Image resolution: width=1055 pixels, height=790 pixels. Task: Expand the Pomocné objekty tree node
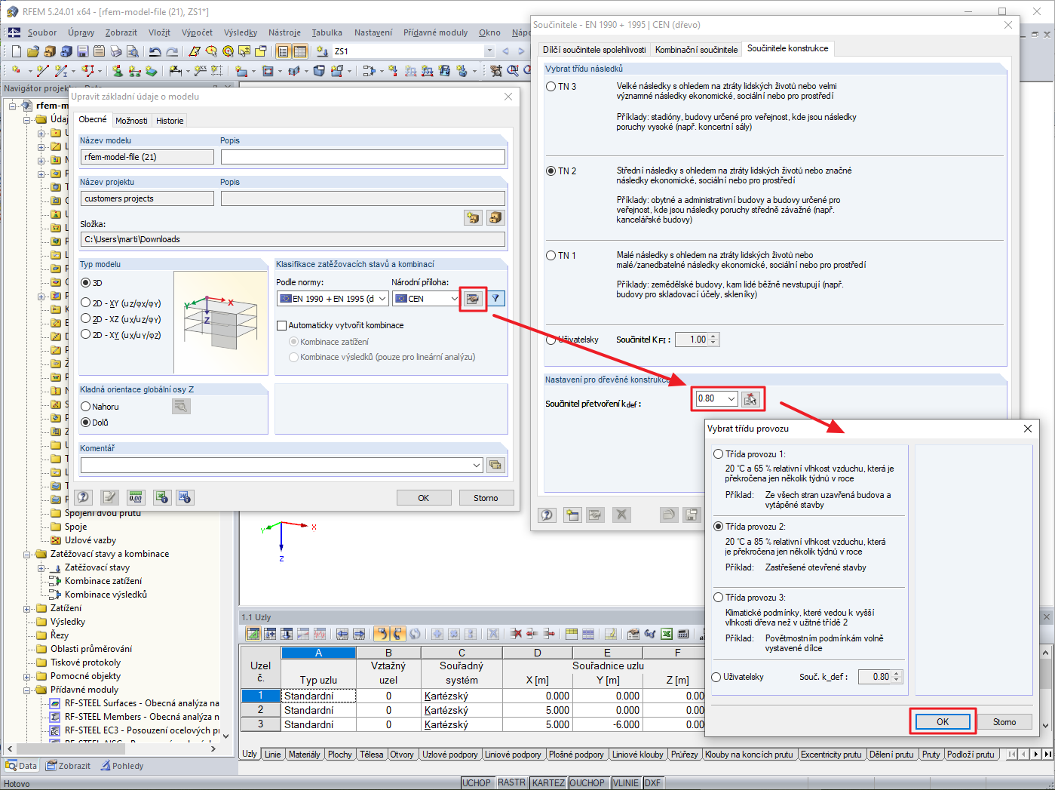[28, 676]
